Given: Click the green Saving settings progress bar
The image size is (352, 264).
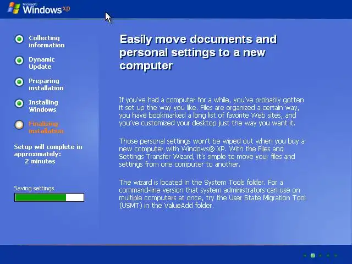Looking at the screenshot, I should 49,197.
